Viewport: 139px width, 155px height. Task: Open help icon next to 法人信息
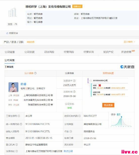pos(35,73)
